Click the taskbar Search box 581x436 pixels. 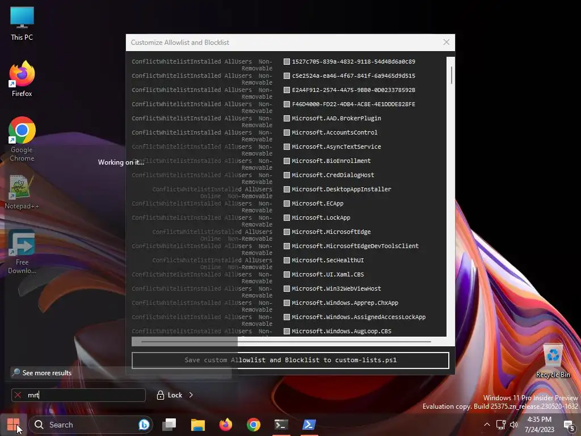click(91, 425)
